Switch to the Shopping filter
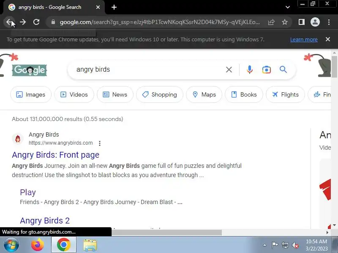 tap(160, 94)
